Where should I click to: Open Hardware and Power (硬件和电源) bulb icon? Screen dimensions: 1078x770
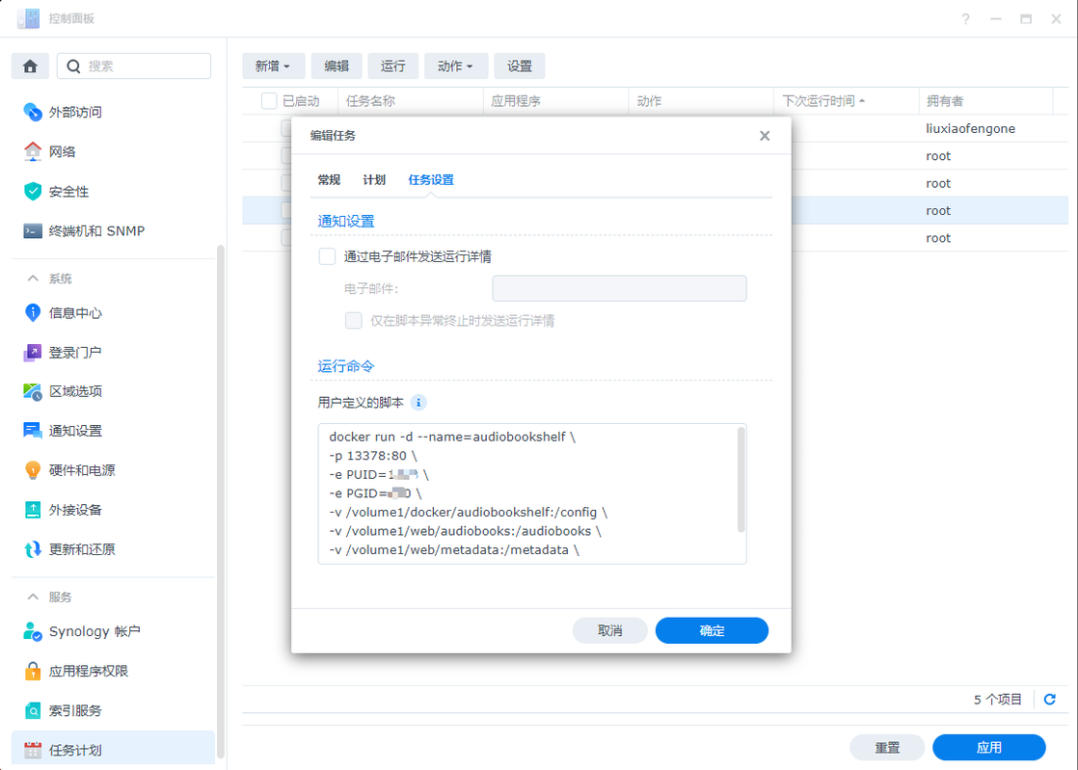32,470
